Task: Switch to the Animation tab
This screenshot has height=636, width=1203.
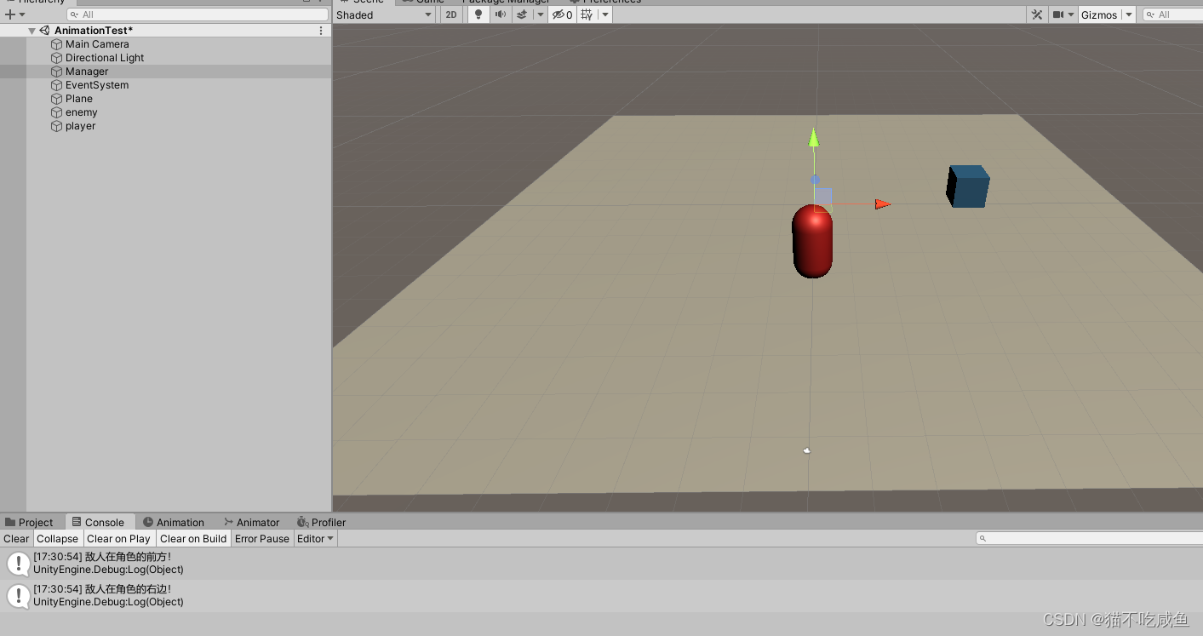Action: (x=174, y=522)
